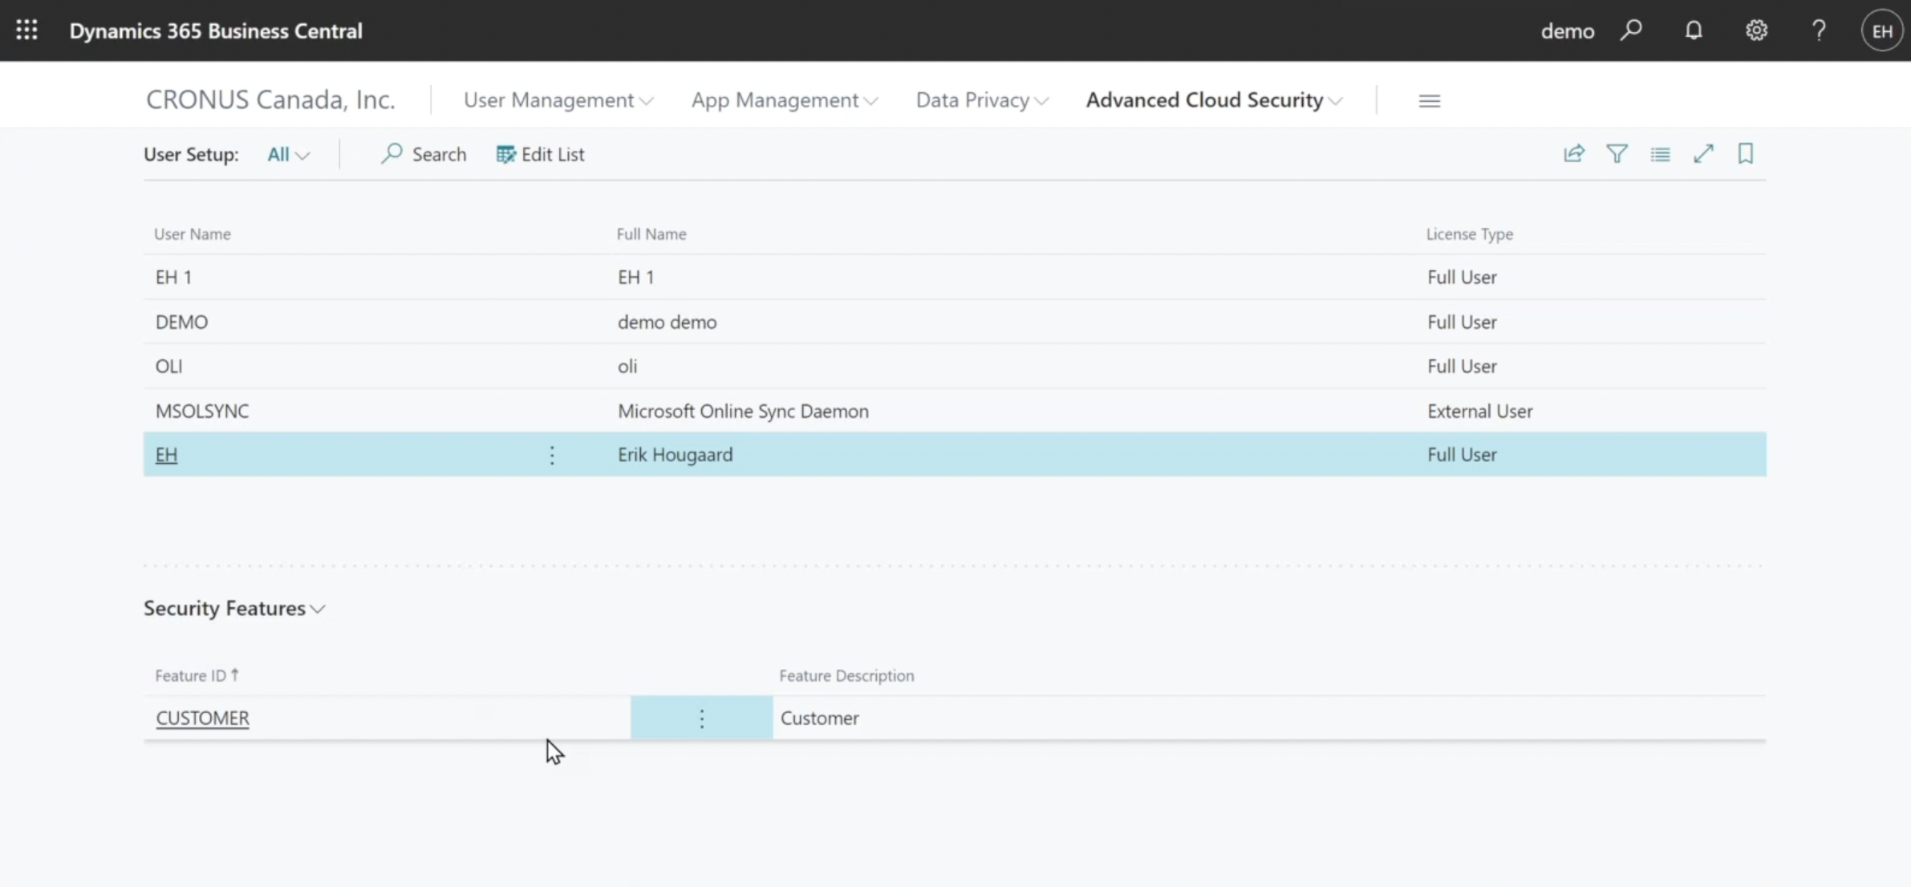Toggle the filter pane funnel icon

1617,153
